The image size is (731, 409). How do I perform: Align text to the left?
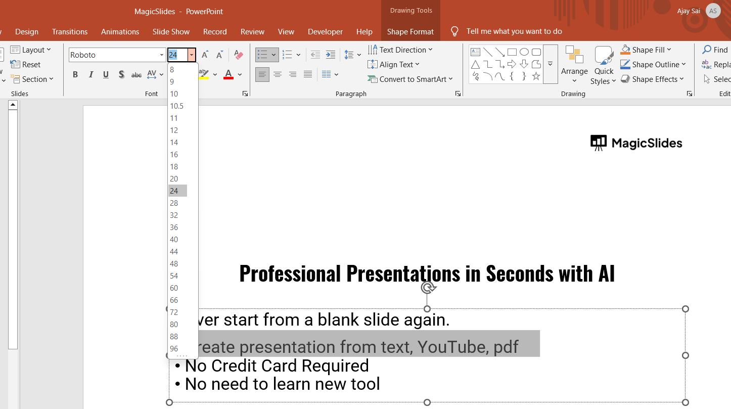tap(262, 74)
